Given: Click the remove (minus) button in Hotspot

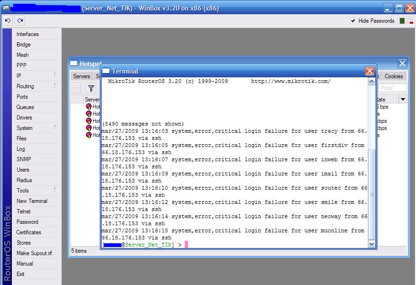Looking at the screenshot, I should point(76,88).
